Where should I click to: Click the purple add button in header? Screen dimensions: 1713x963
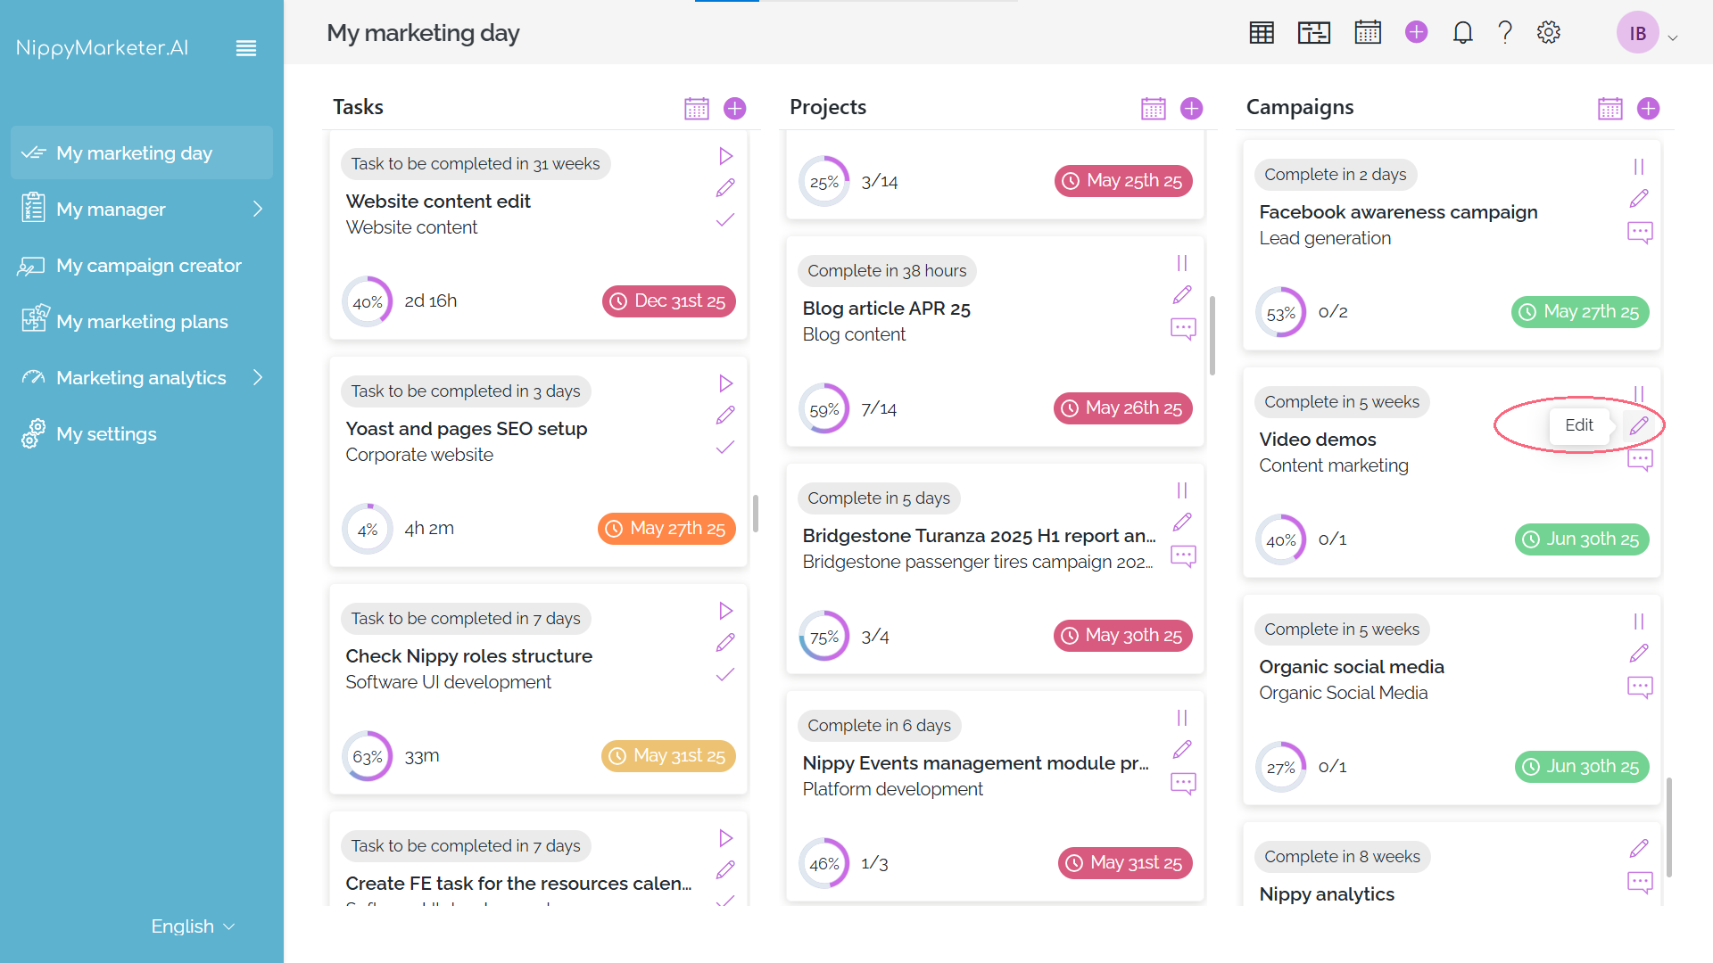click(1416, 32)
